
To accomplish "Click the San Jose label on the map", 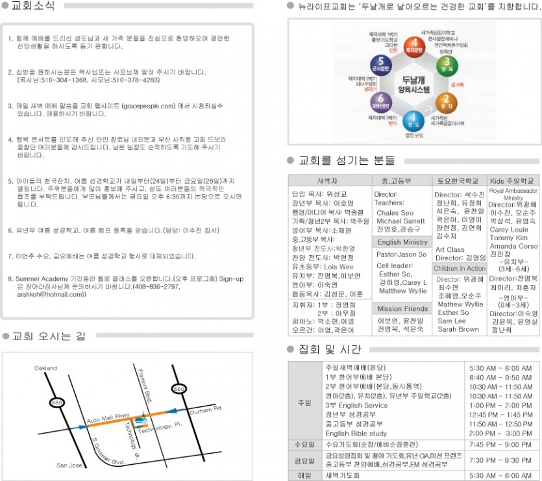I will pos(69,465).
